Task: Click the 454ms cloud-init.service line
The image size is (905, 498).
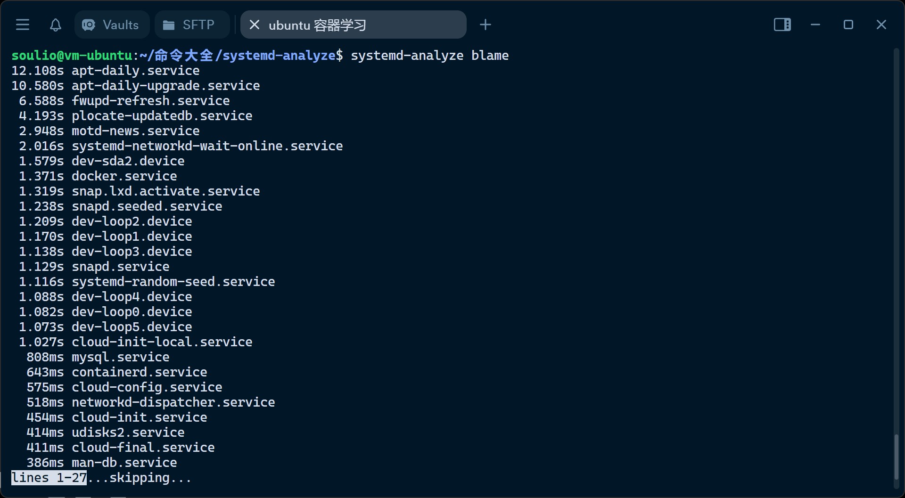Action: (x=117, y=417)
